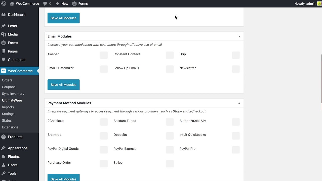322x181 pixels.
Task: Click the Posts pushpin icon
Action: click(4, 26)
